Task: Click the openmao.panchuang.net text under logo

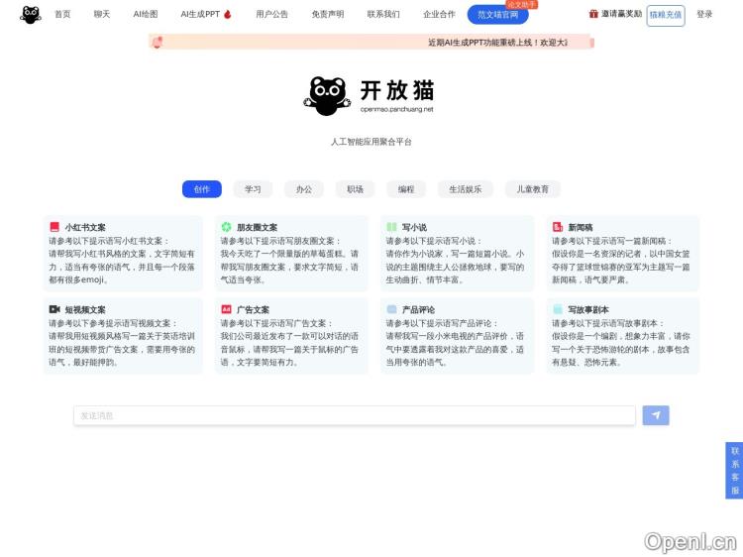Action: click(x=396, y=109)
